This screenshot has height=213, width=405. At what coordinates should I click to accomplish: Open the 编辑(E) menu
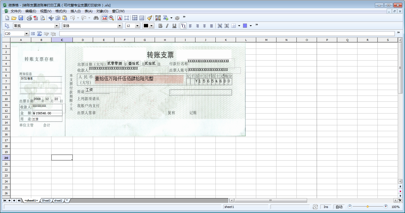click(x=31, y=11)
